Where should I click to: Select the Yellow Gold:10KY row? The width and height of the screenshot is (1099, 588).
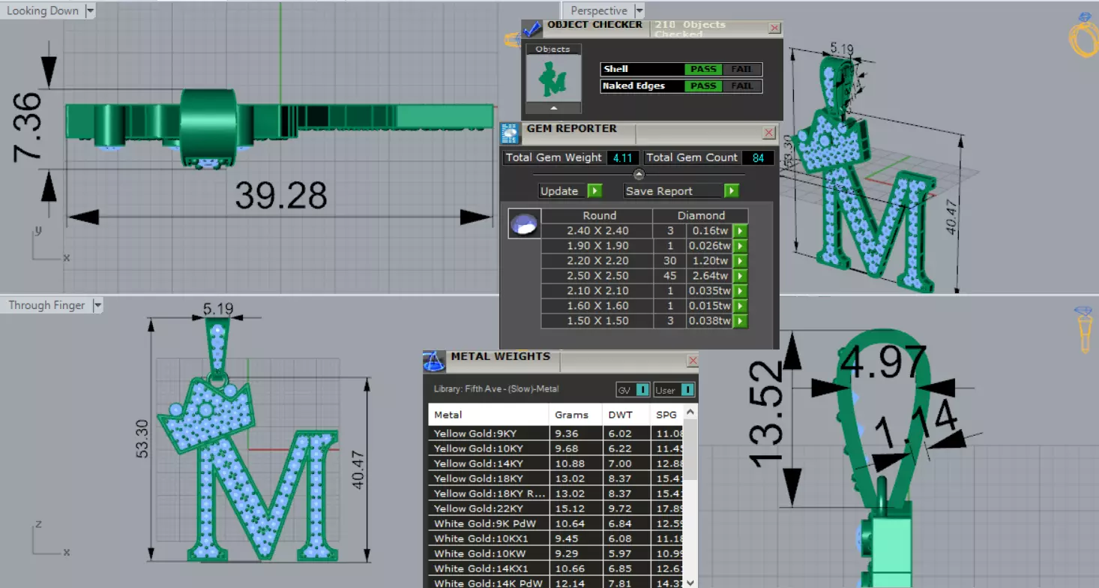point(556,448)
